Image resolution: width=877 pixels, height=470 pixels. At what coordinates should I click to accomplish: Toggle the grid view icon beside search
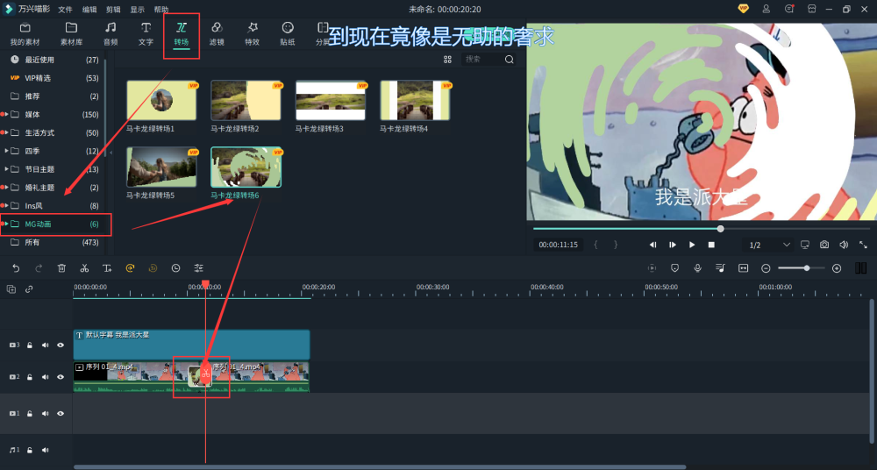447,60
